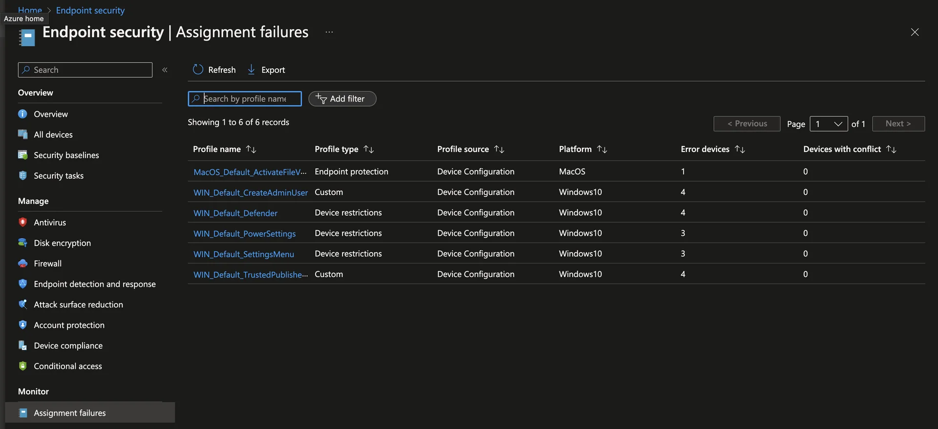Click the Previous page button
Image resolution: width=938 pixels, height=429 pixels.
(747, 124)
